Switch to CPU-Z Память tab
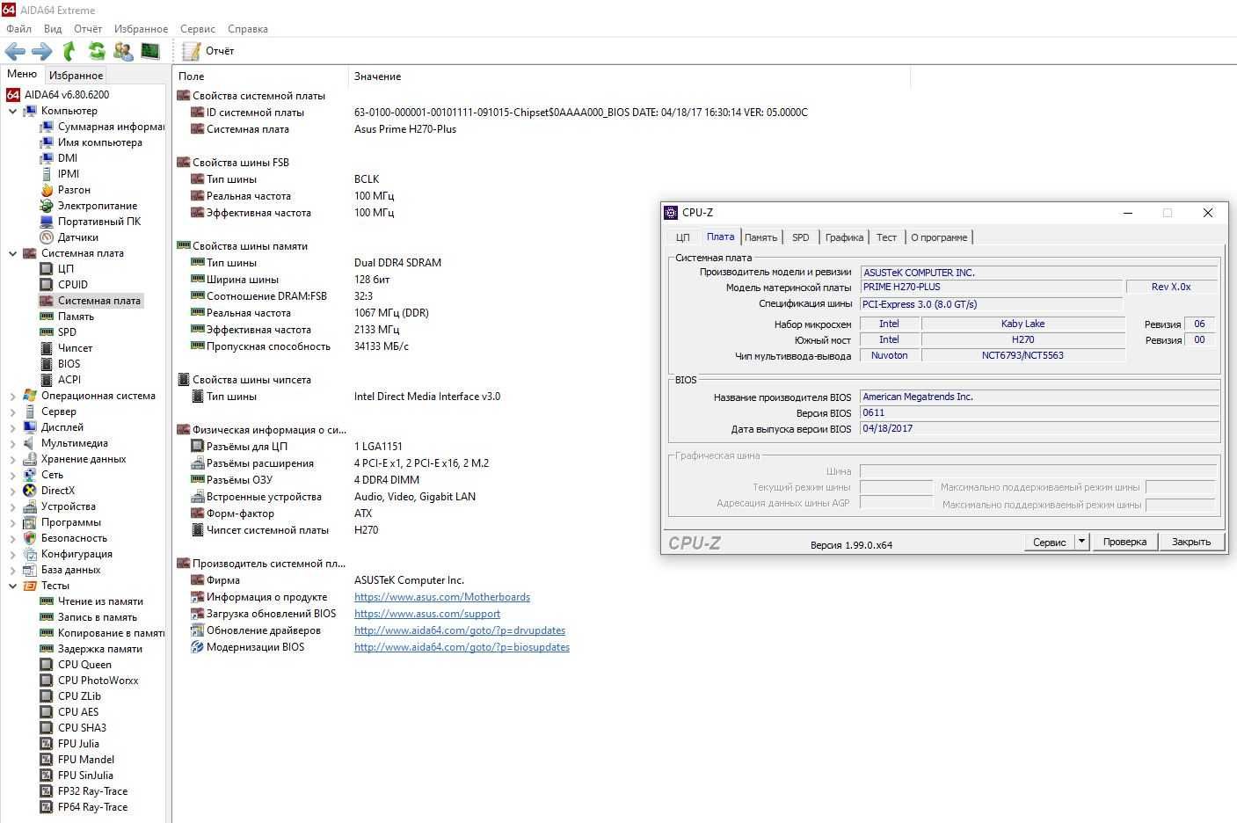 (x=760, y=237)
